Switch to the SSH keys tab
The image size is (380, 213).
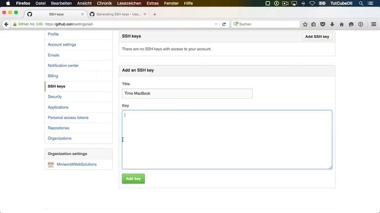click(56, 14)
